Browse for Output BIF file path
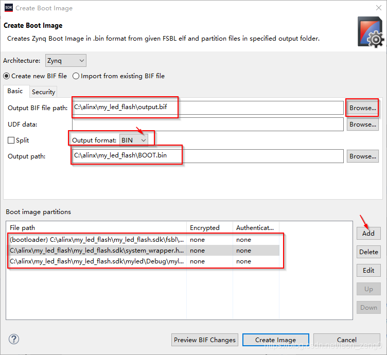Viewport: 387px width, 355px height. pos(362,108)
